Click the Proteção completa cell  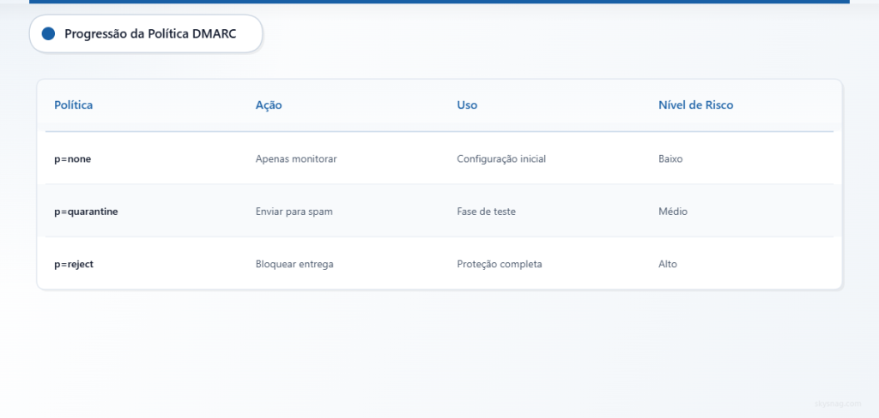pyautogui.click(x=500, y=264)
